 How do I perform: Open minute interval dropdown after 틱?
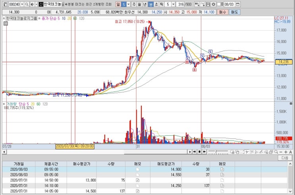click(174, 4)
